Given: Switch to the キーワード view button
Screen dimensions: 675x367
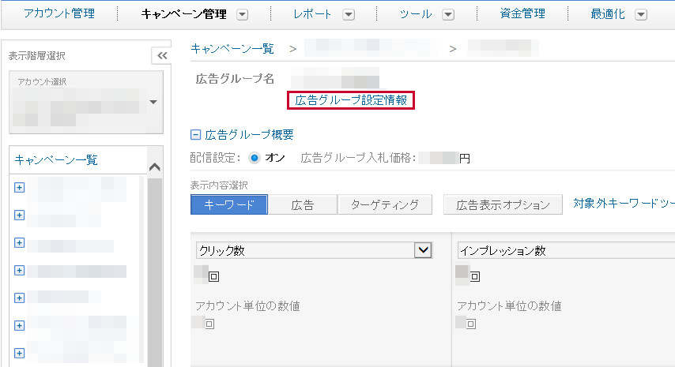Looking at the screenshot, I should 229,204.
